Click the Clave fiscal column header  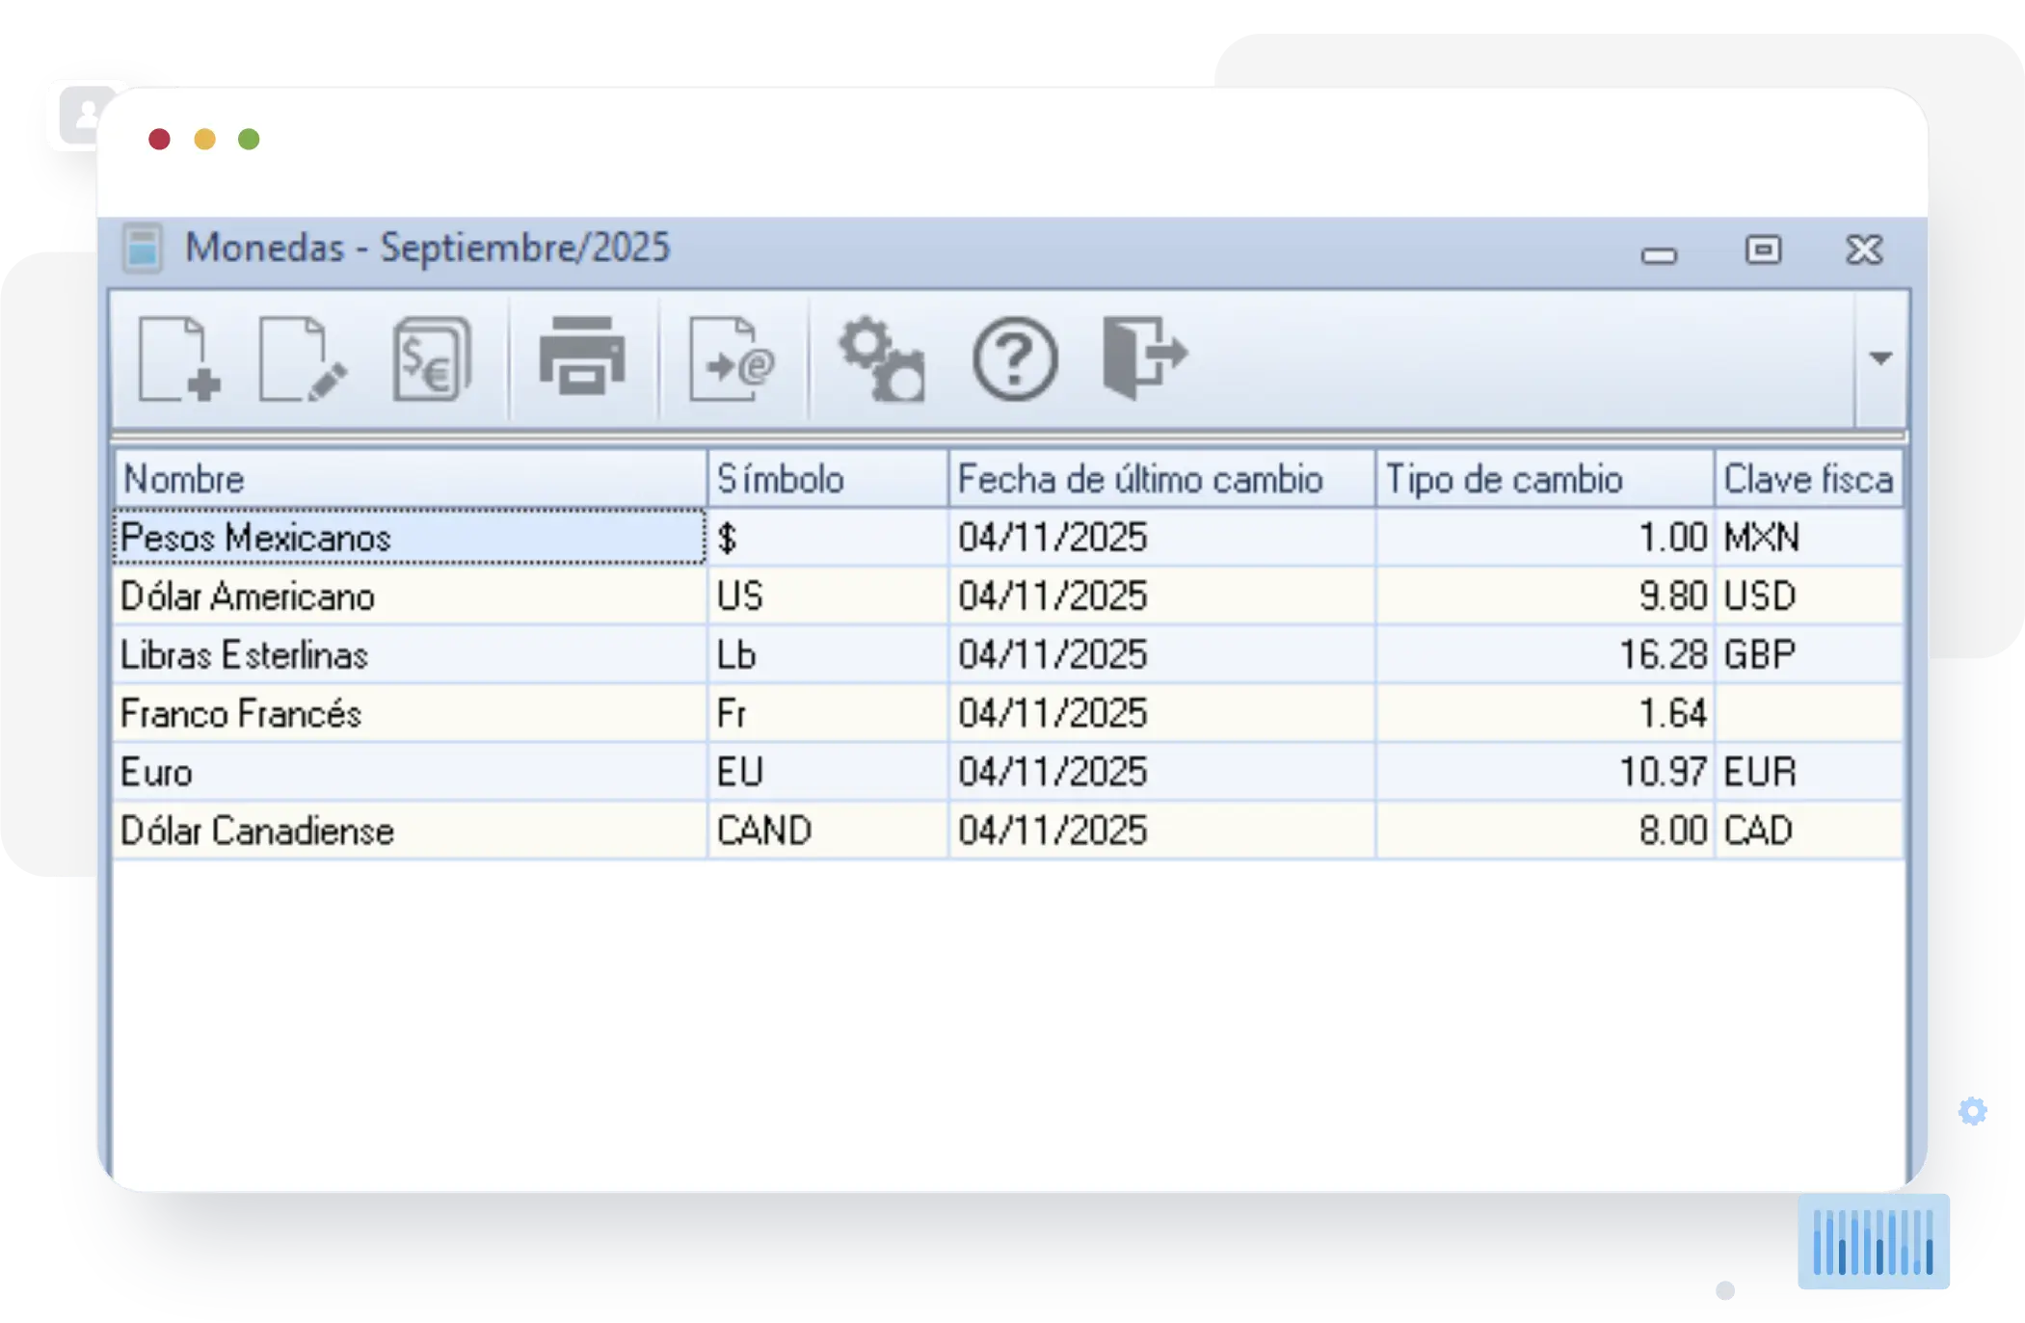click(1808, 479)
